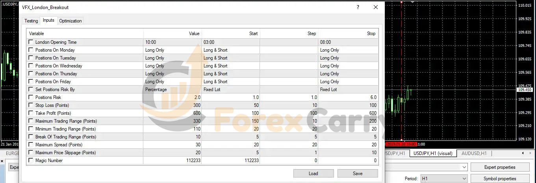The width and height of the screenshot is (536, 183).
Task: Switch to the AUDUSD,H1 chart tab
Action: [474, 153]
